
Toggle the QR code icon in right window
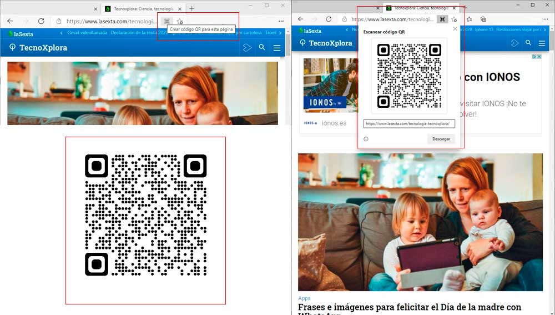point(442,19)
